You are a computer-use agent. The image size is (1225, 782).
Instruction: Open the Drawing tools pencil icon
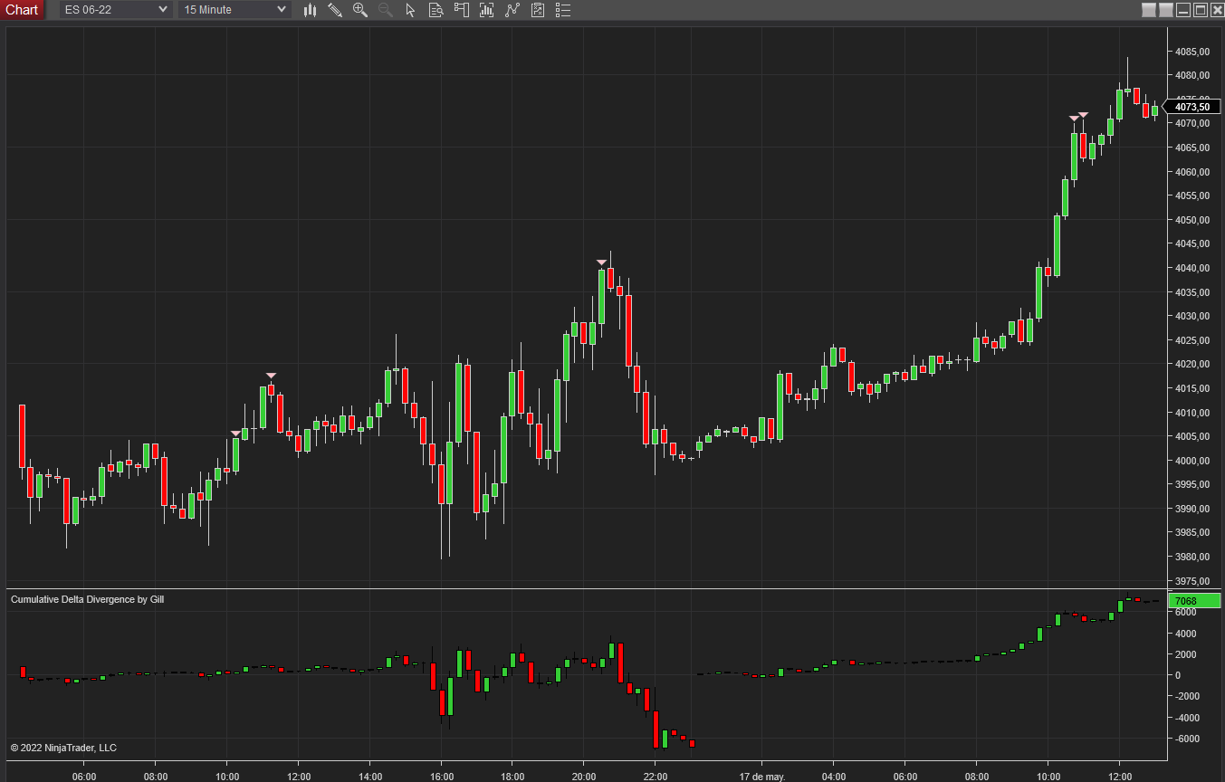click(x=335, y=10)
